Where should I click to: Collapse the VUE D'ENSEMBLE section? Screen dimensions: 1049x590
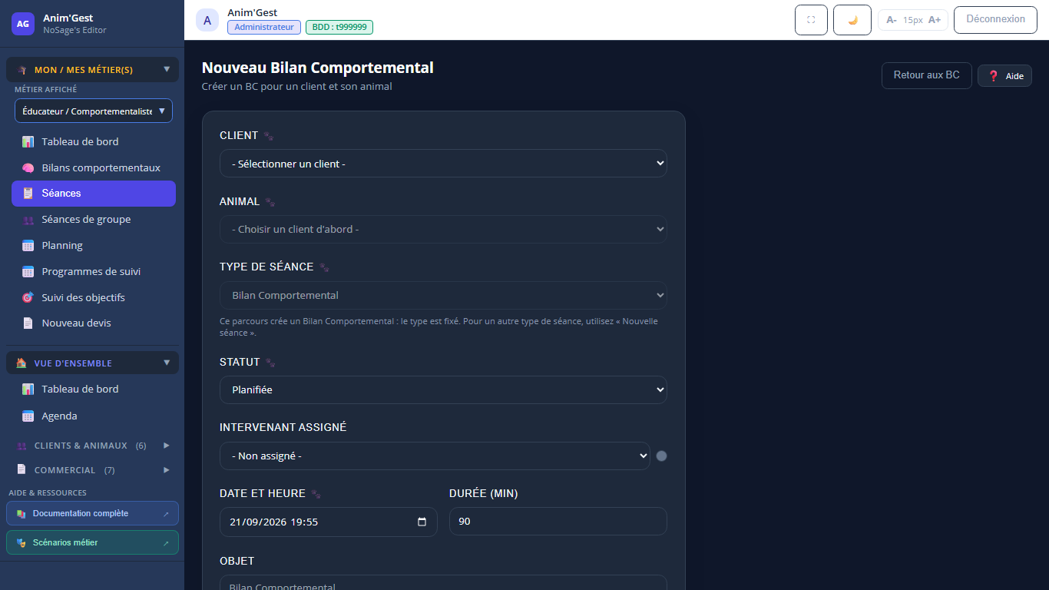coord(92,363)
